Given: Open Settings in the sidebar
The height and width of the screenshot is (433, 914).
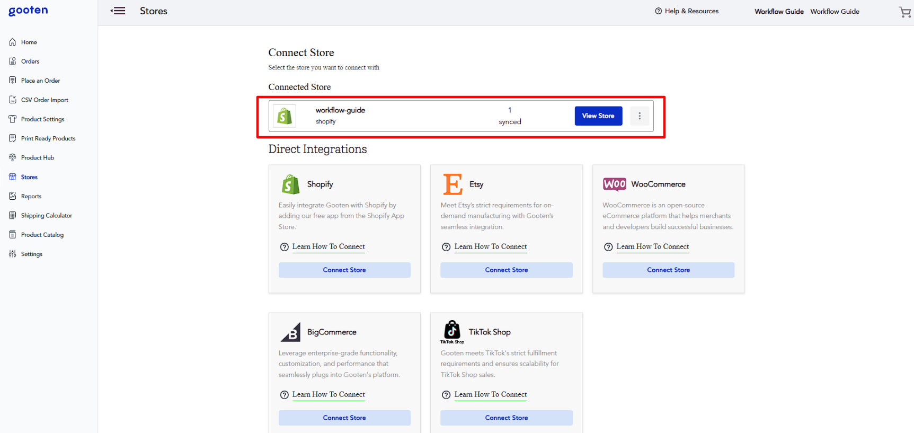Looking at the screenshot, I should pyautogui.click(x=31, y=254).
